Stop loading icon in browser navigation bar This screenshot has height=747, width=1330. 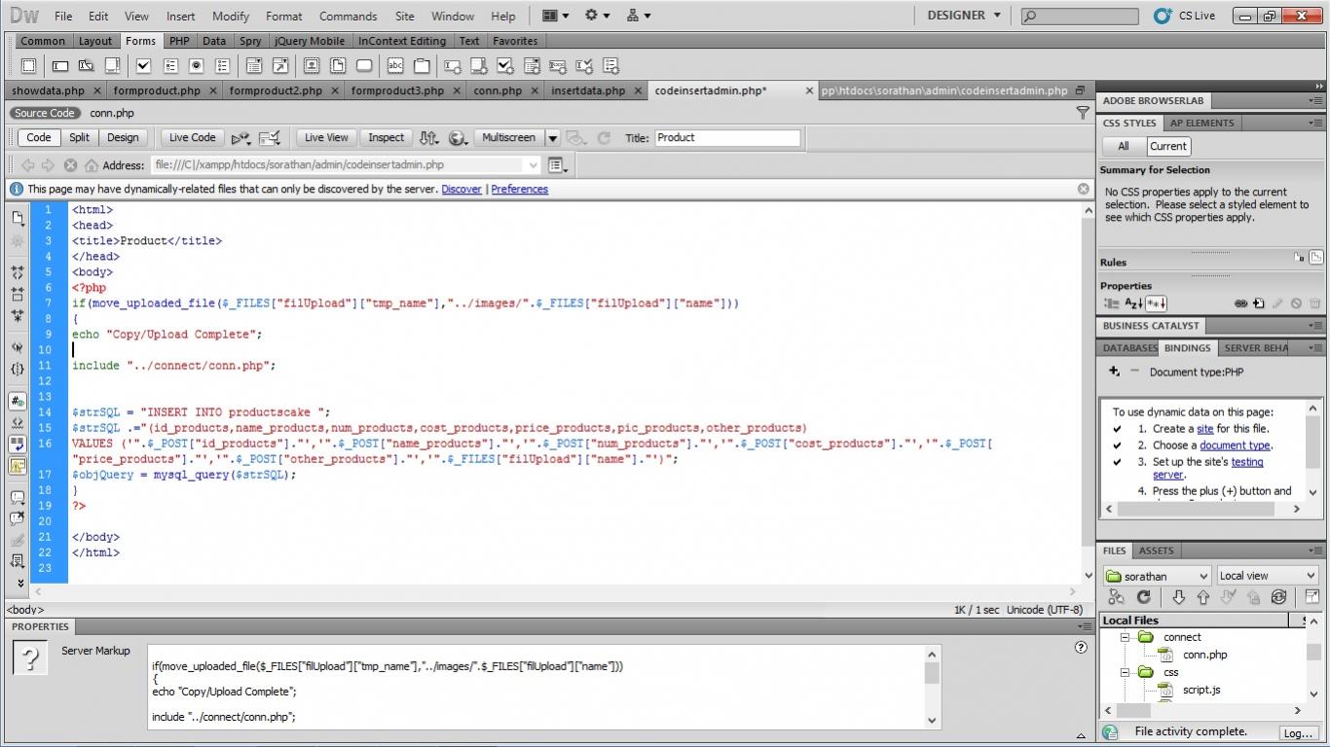coord(70,165)
